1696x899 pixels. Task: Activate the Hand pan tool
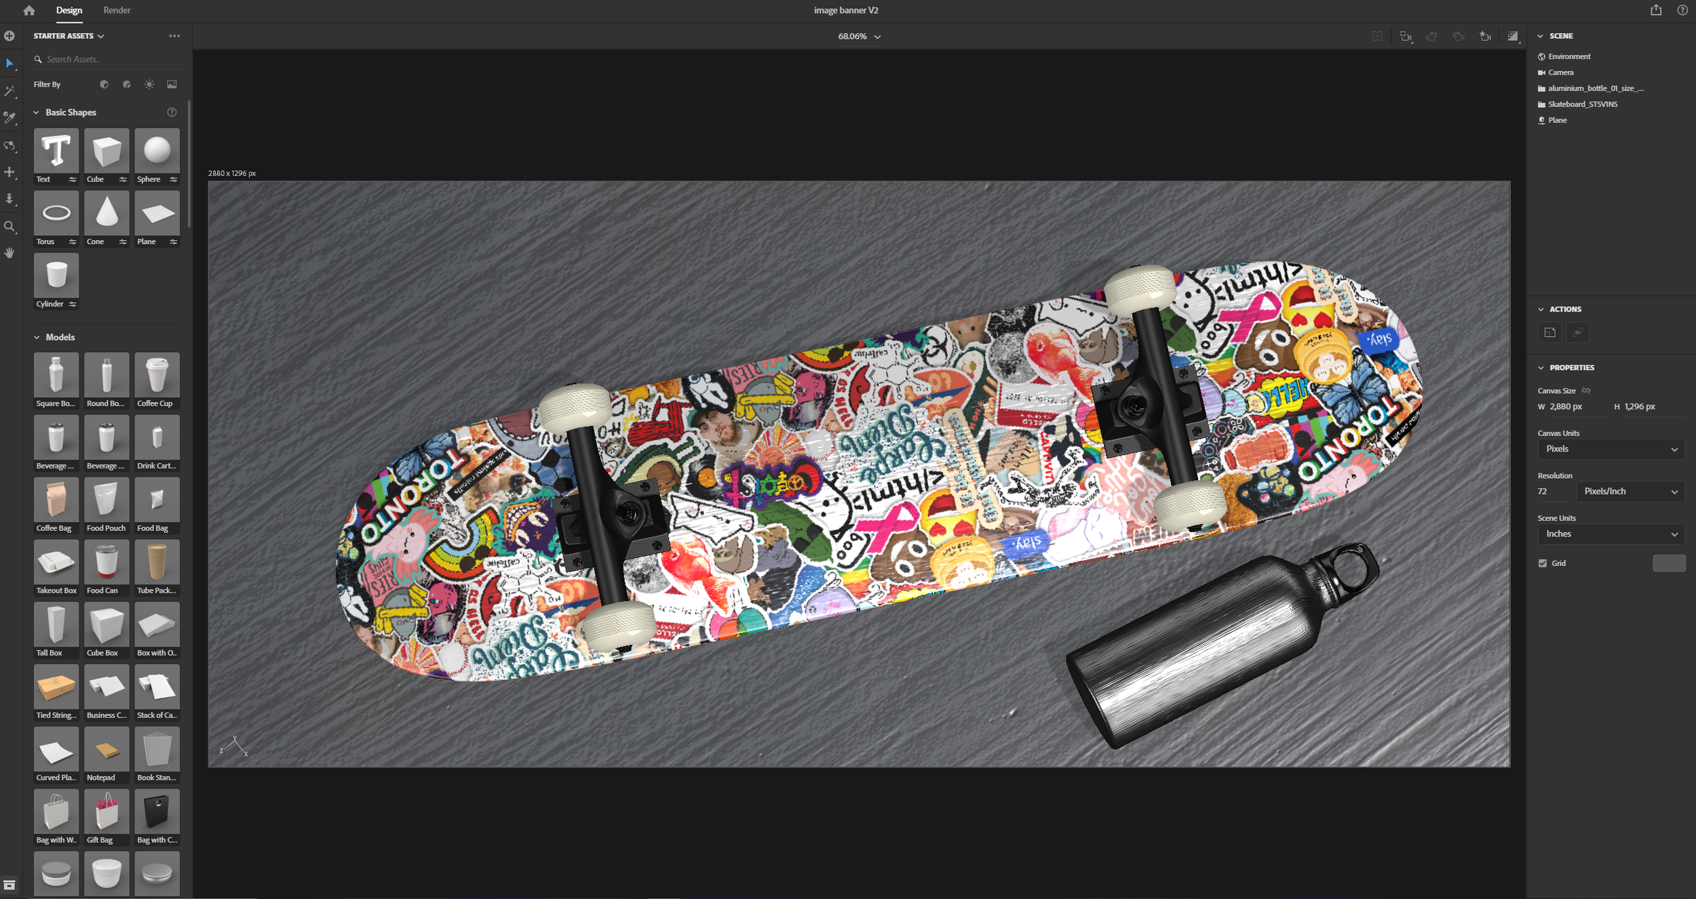click(x=9, y=253)
